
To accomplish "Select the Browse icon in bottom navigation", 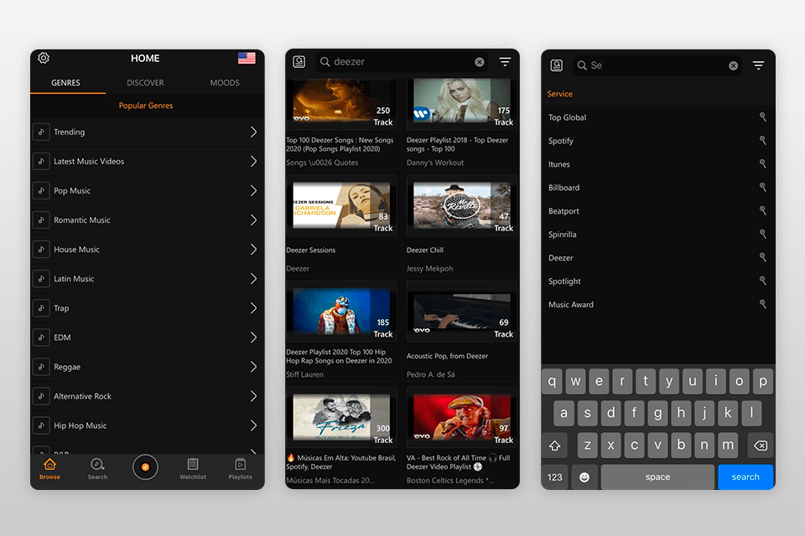I will (49, 467).
